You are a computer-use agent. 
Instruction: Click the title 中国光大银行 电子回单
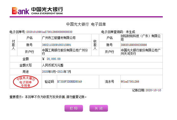86,24
